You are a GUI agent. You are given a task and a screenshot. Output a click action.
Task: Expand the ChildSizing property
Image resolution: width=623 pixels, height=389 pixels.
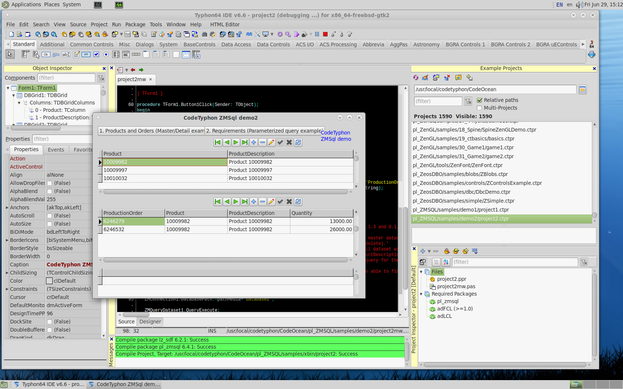[x=7, y=273]
